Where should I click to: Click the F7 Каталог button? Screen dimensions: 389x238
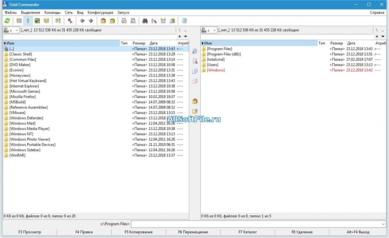click(x=247, y=232)
